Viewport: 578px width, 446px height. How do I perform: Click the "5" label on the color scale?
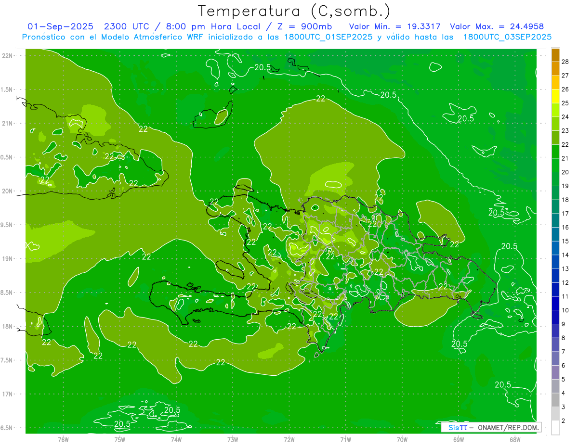(x=564, y=379)
